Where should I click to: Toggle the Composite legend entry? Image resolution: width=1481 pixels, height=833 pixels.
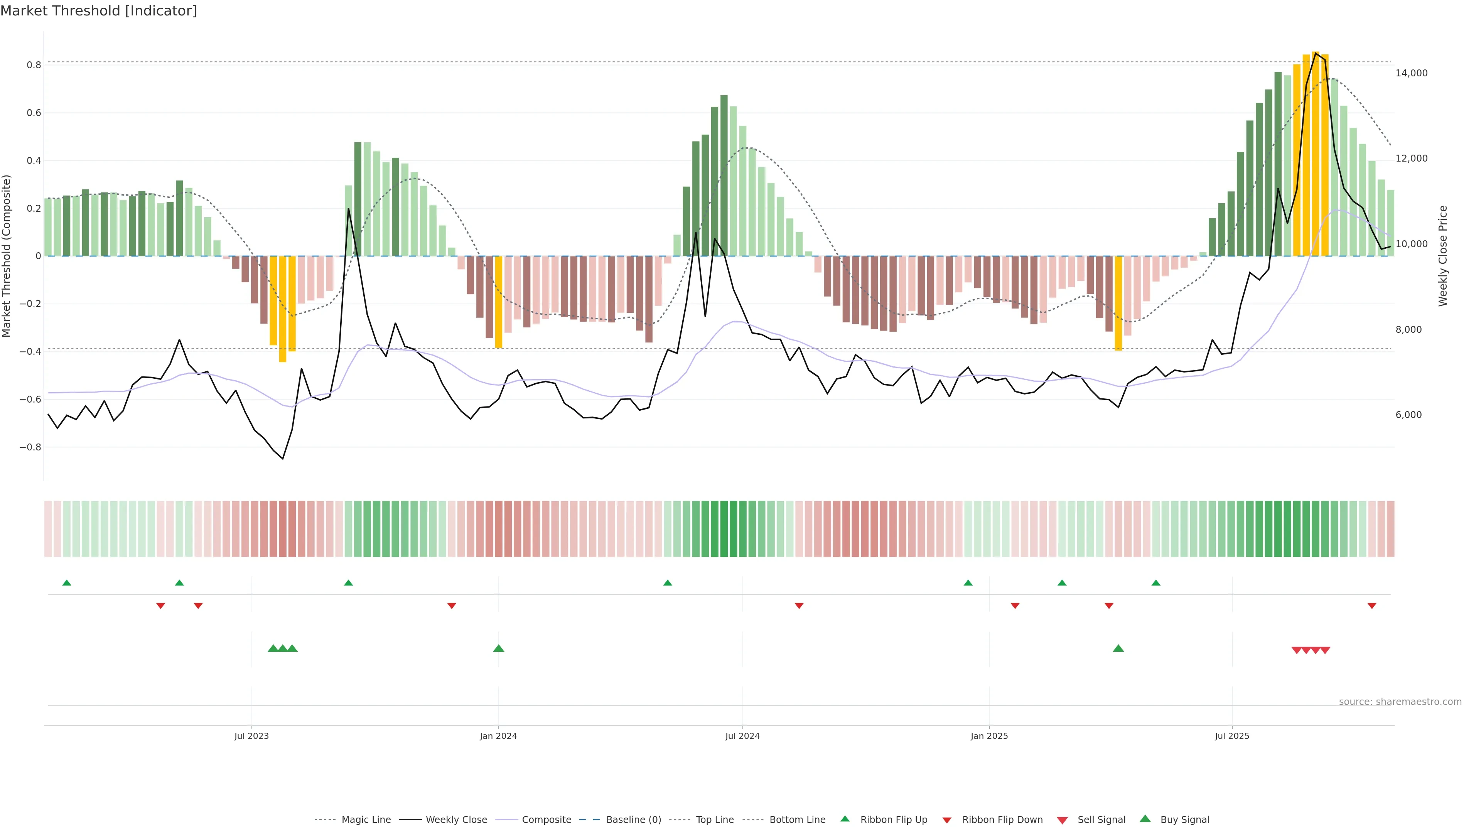pos(546,820)
